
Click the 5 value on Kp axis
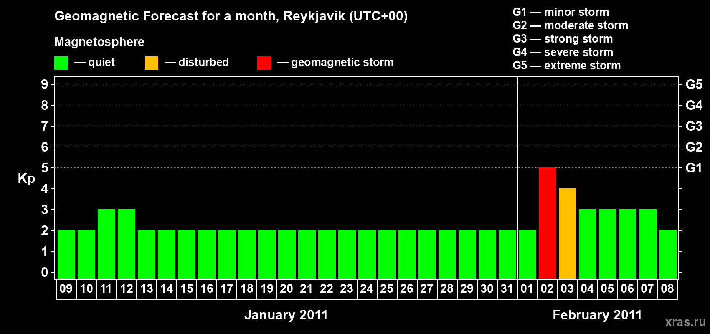click(x=45, y=168)
